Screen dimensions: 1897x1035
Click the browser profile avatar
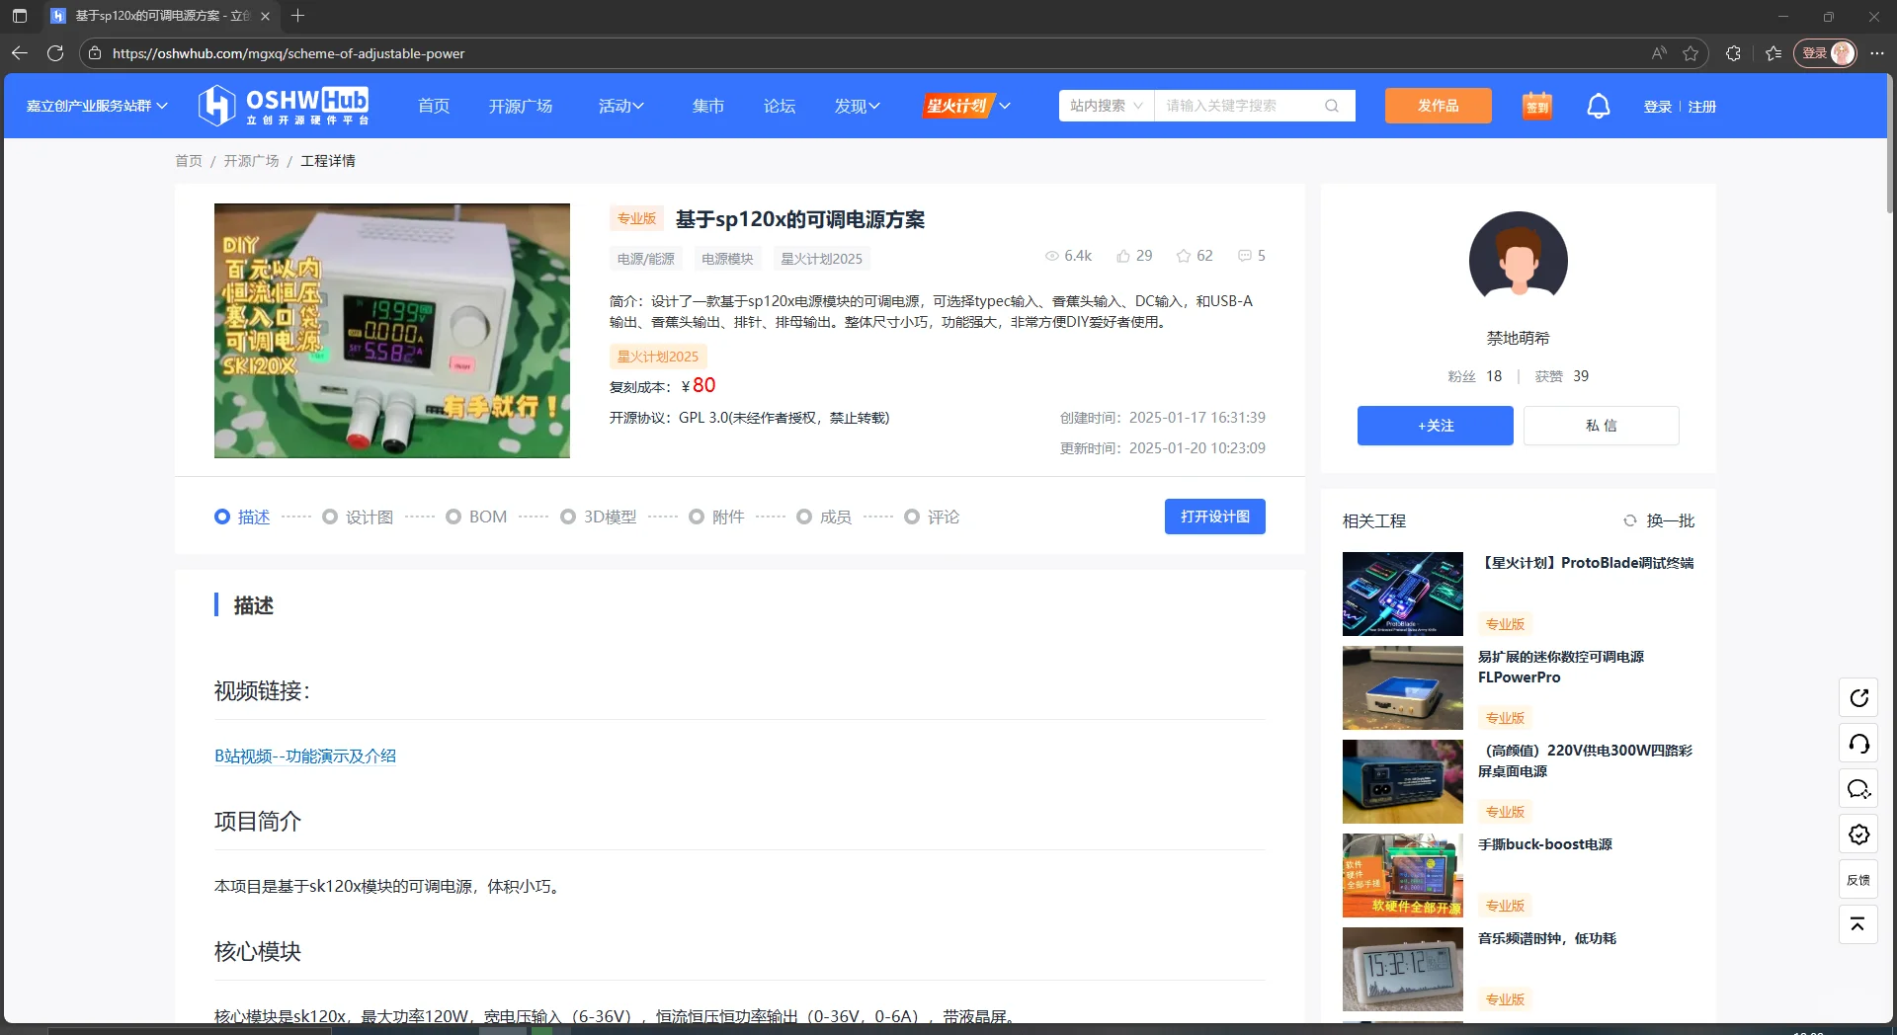pos(1842,53)
